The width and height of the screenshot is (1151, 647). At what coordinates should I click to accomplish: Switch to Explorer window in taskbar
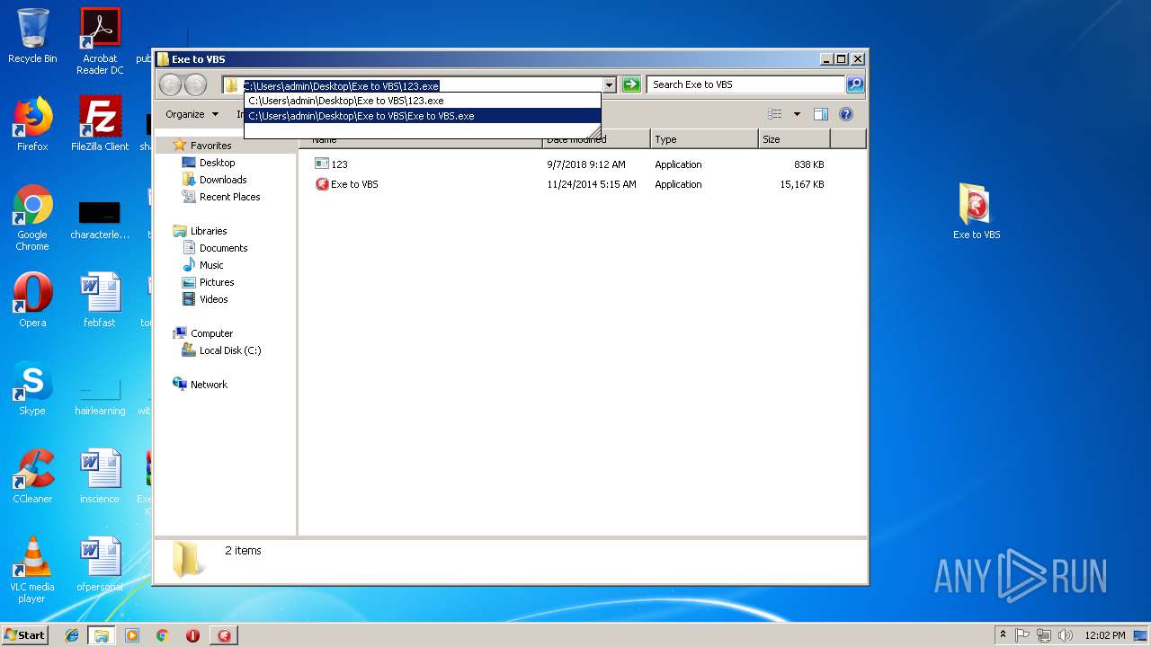pos(102,635)
